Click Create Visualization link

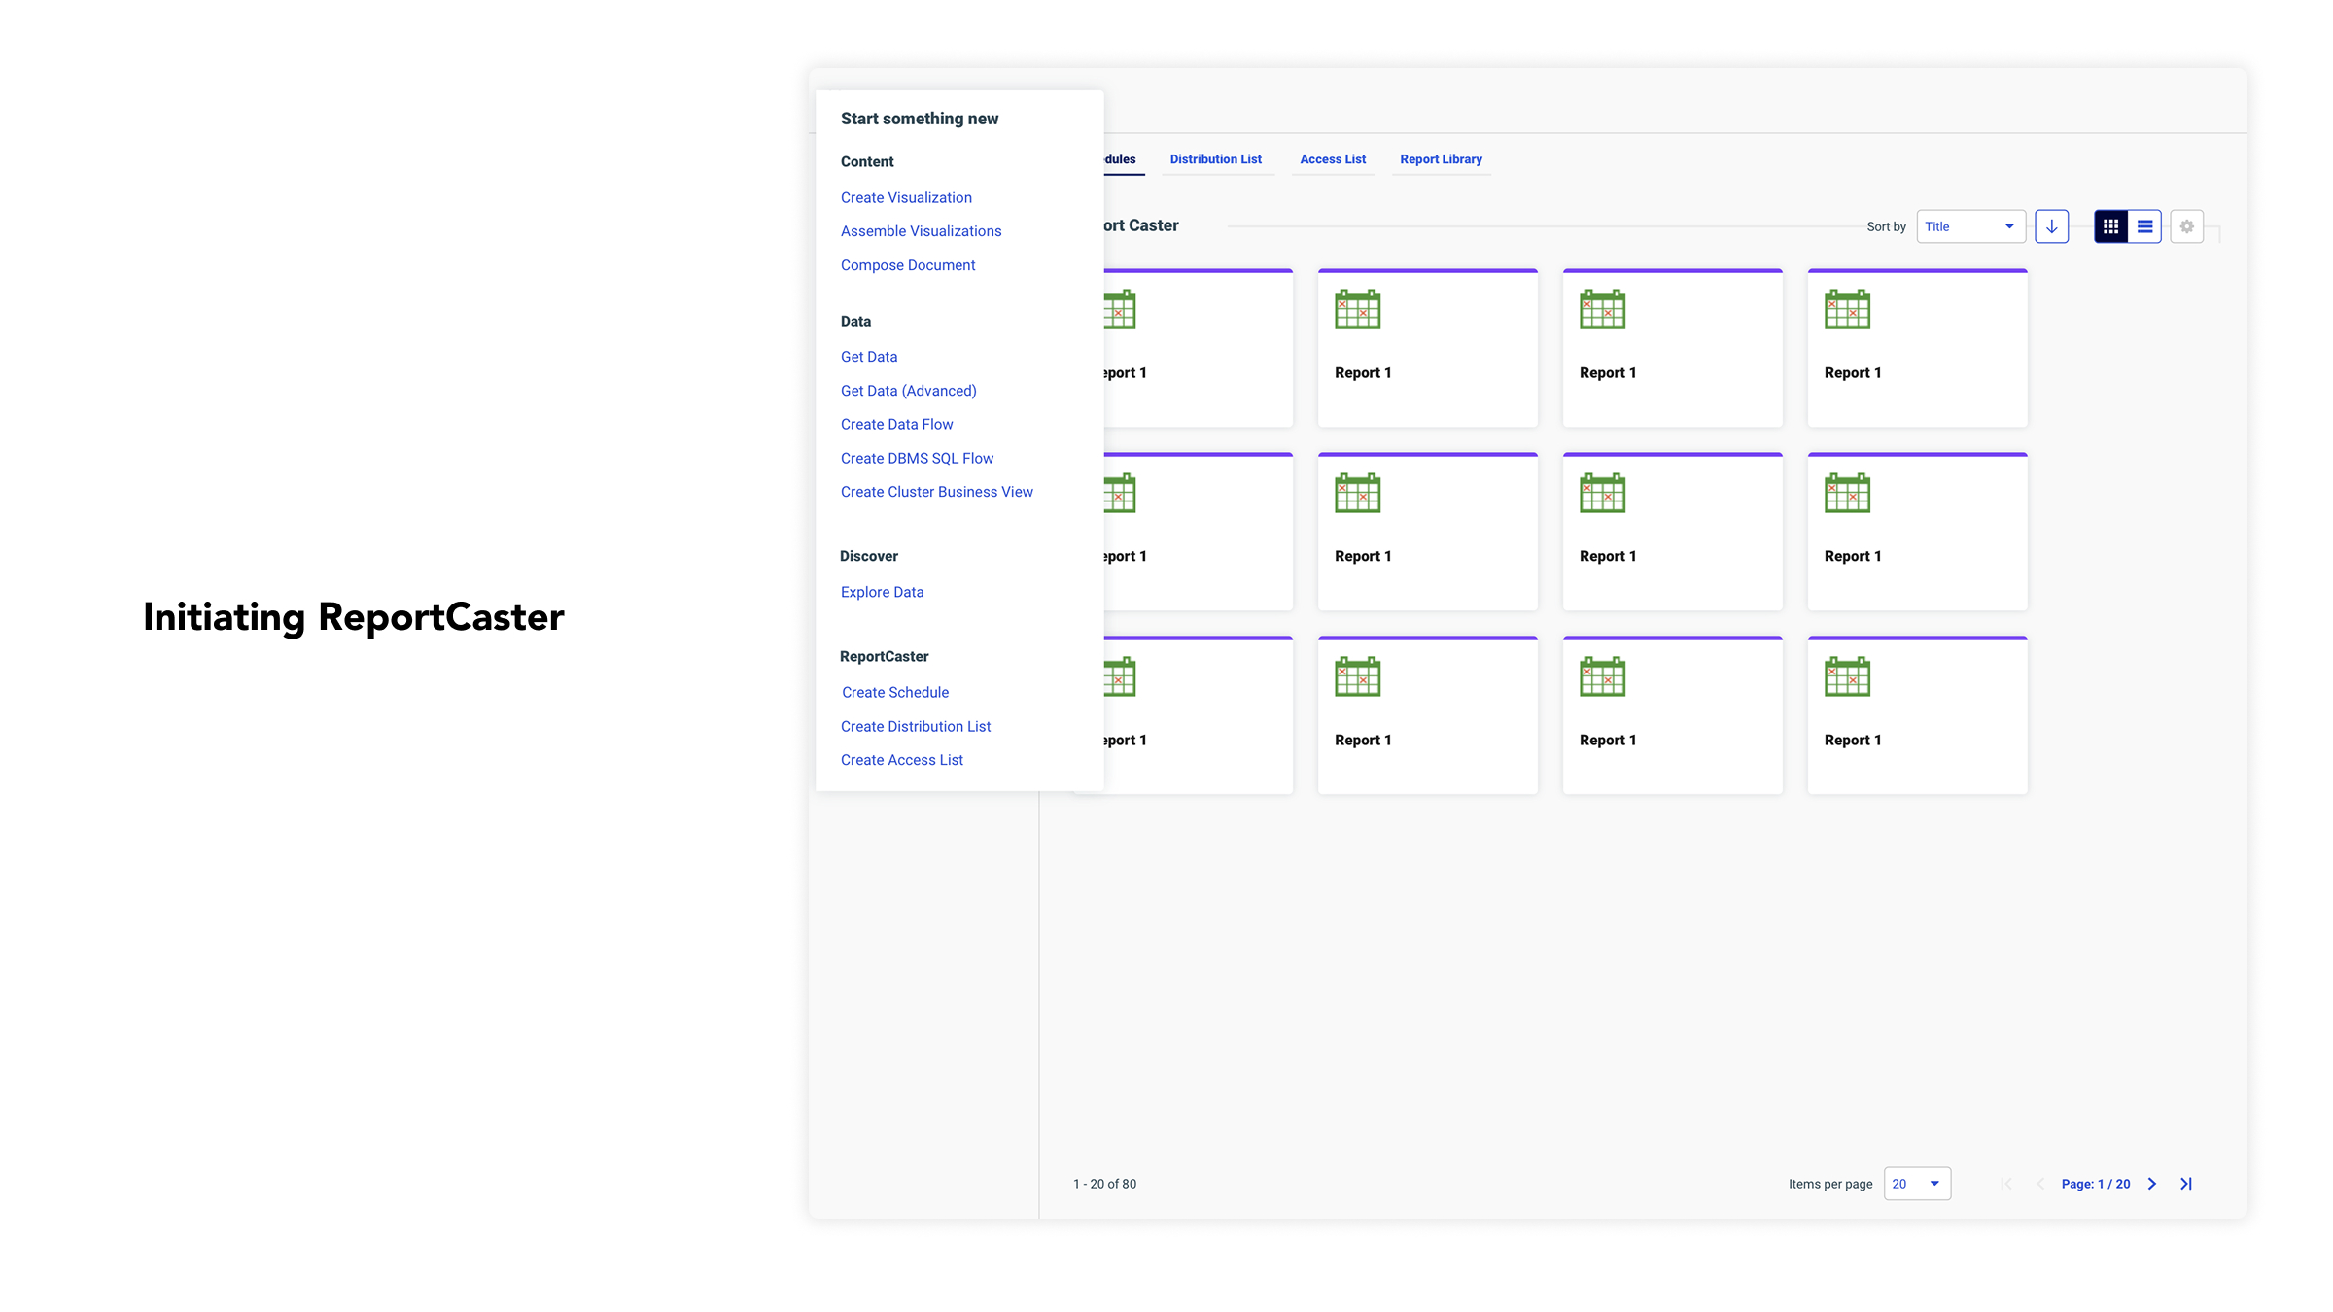[906, 197]
